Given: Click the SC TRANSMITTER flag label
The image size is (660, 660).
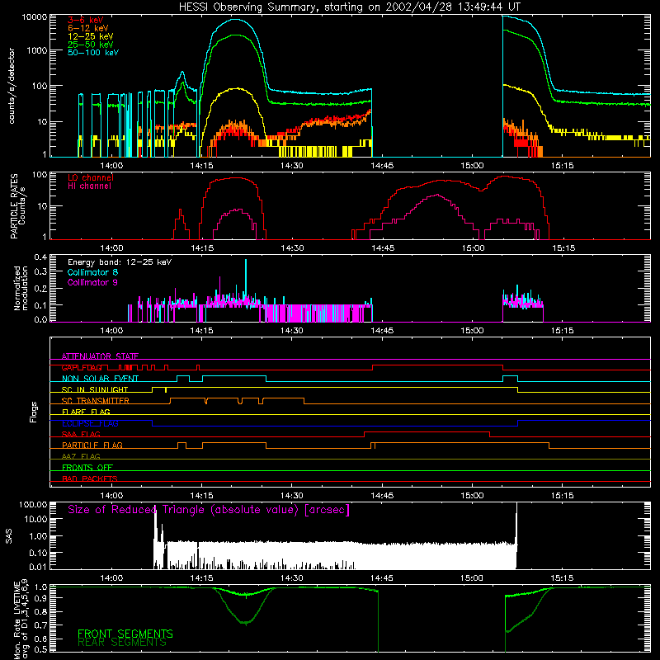Looking at the screenshot, I should [96, 401].
